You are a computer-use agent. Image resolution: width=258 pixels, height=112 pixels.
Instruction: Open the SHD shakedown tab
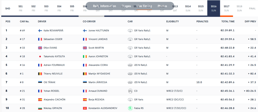coord(8,8)
